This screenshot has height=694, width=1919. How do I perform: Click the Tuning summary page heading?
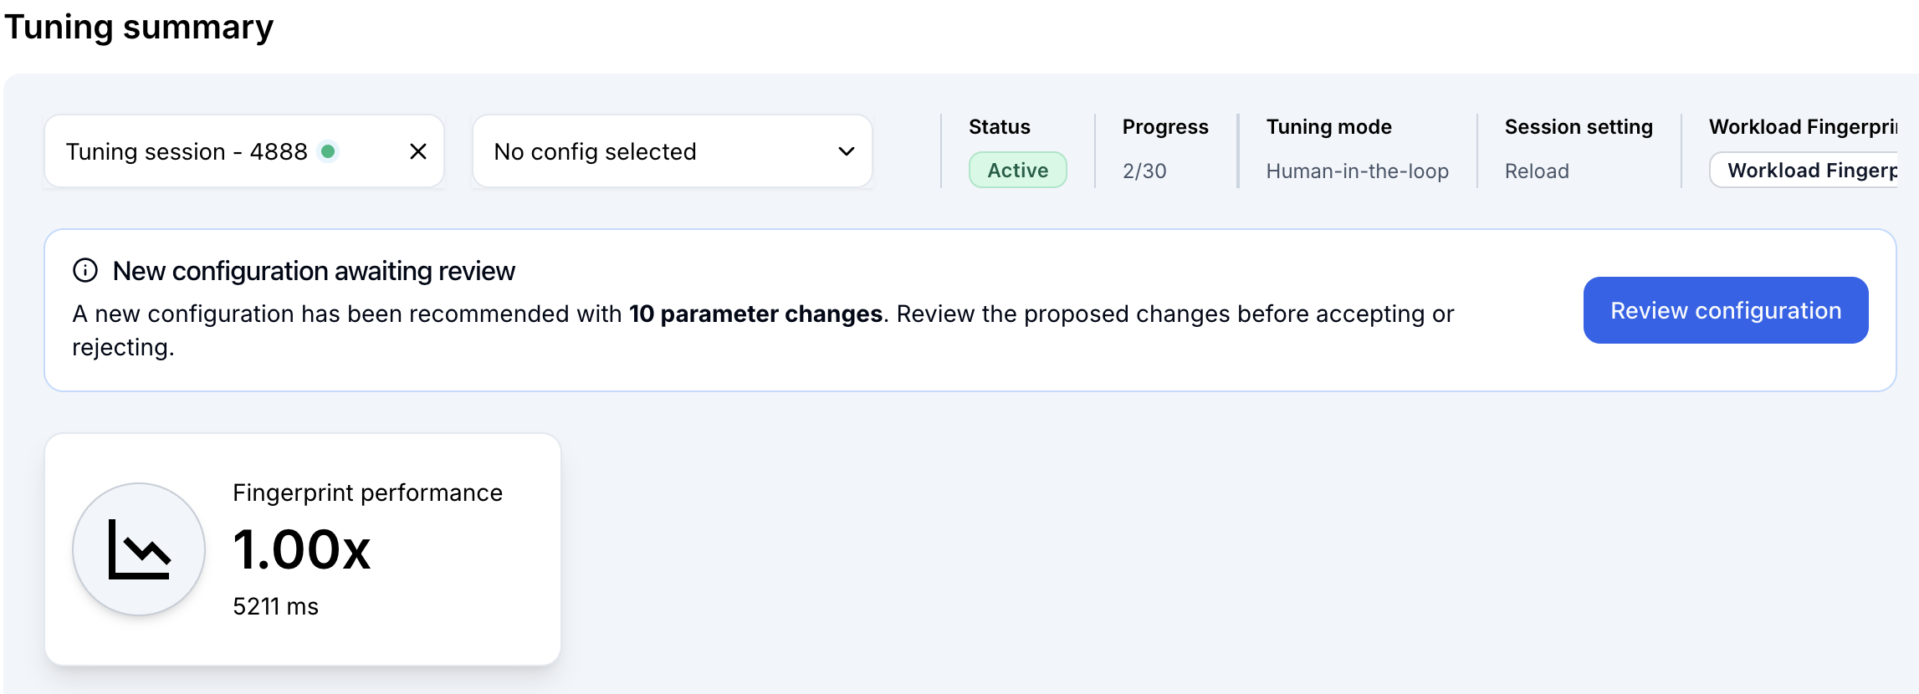[x=139, y=27]
